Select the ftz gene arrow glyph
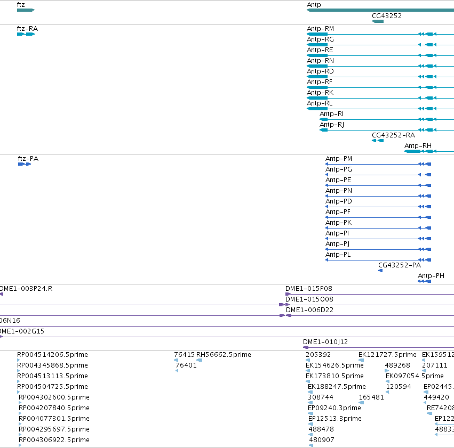This screenshot has height=448, width=454. point(26,10)
